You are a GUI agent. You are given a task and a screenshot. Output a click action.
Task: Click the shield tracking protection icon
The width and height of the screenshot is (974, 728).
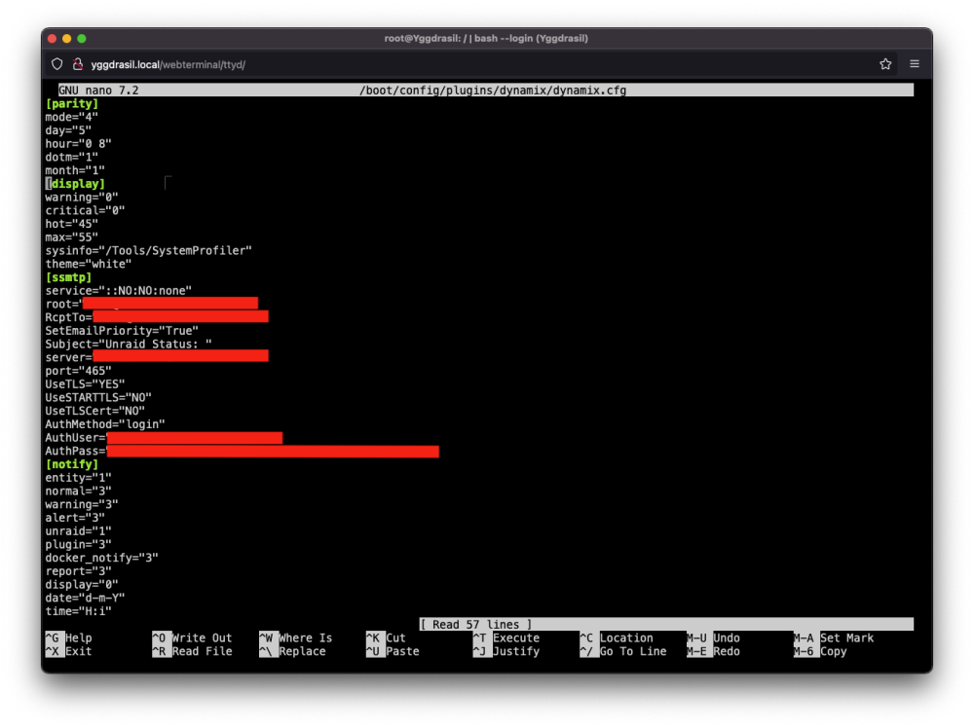click(x=57, y=64)
